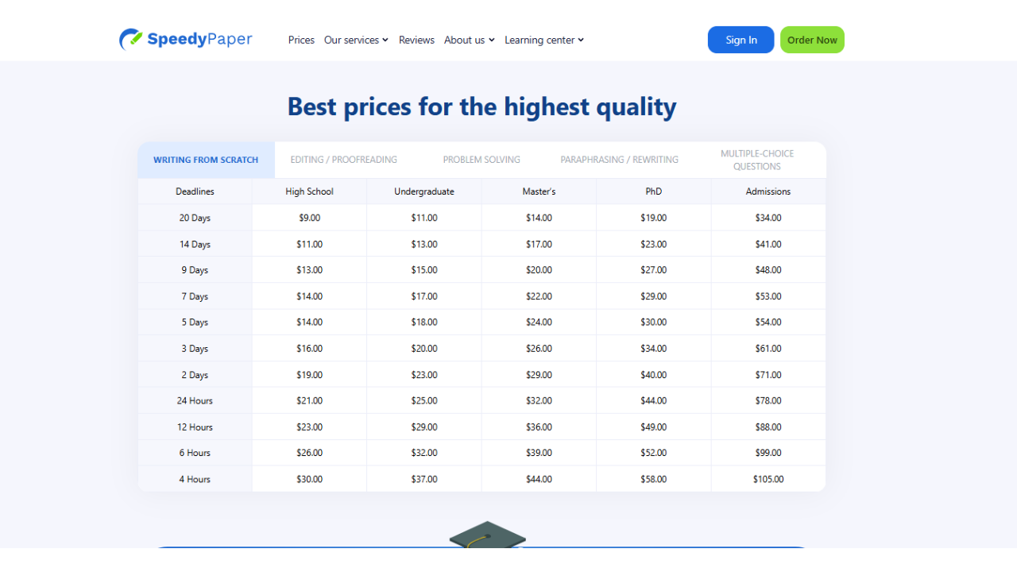Select the 4 Hours deadline label

pos(195,479)
